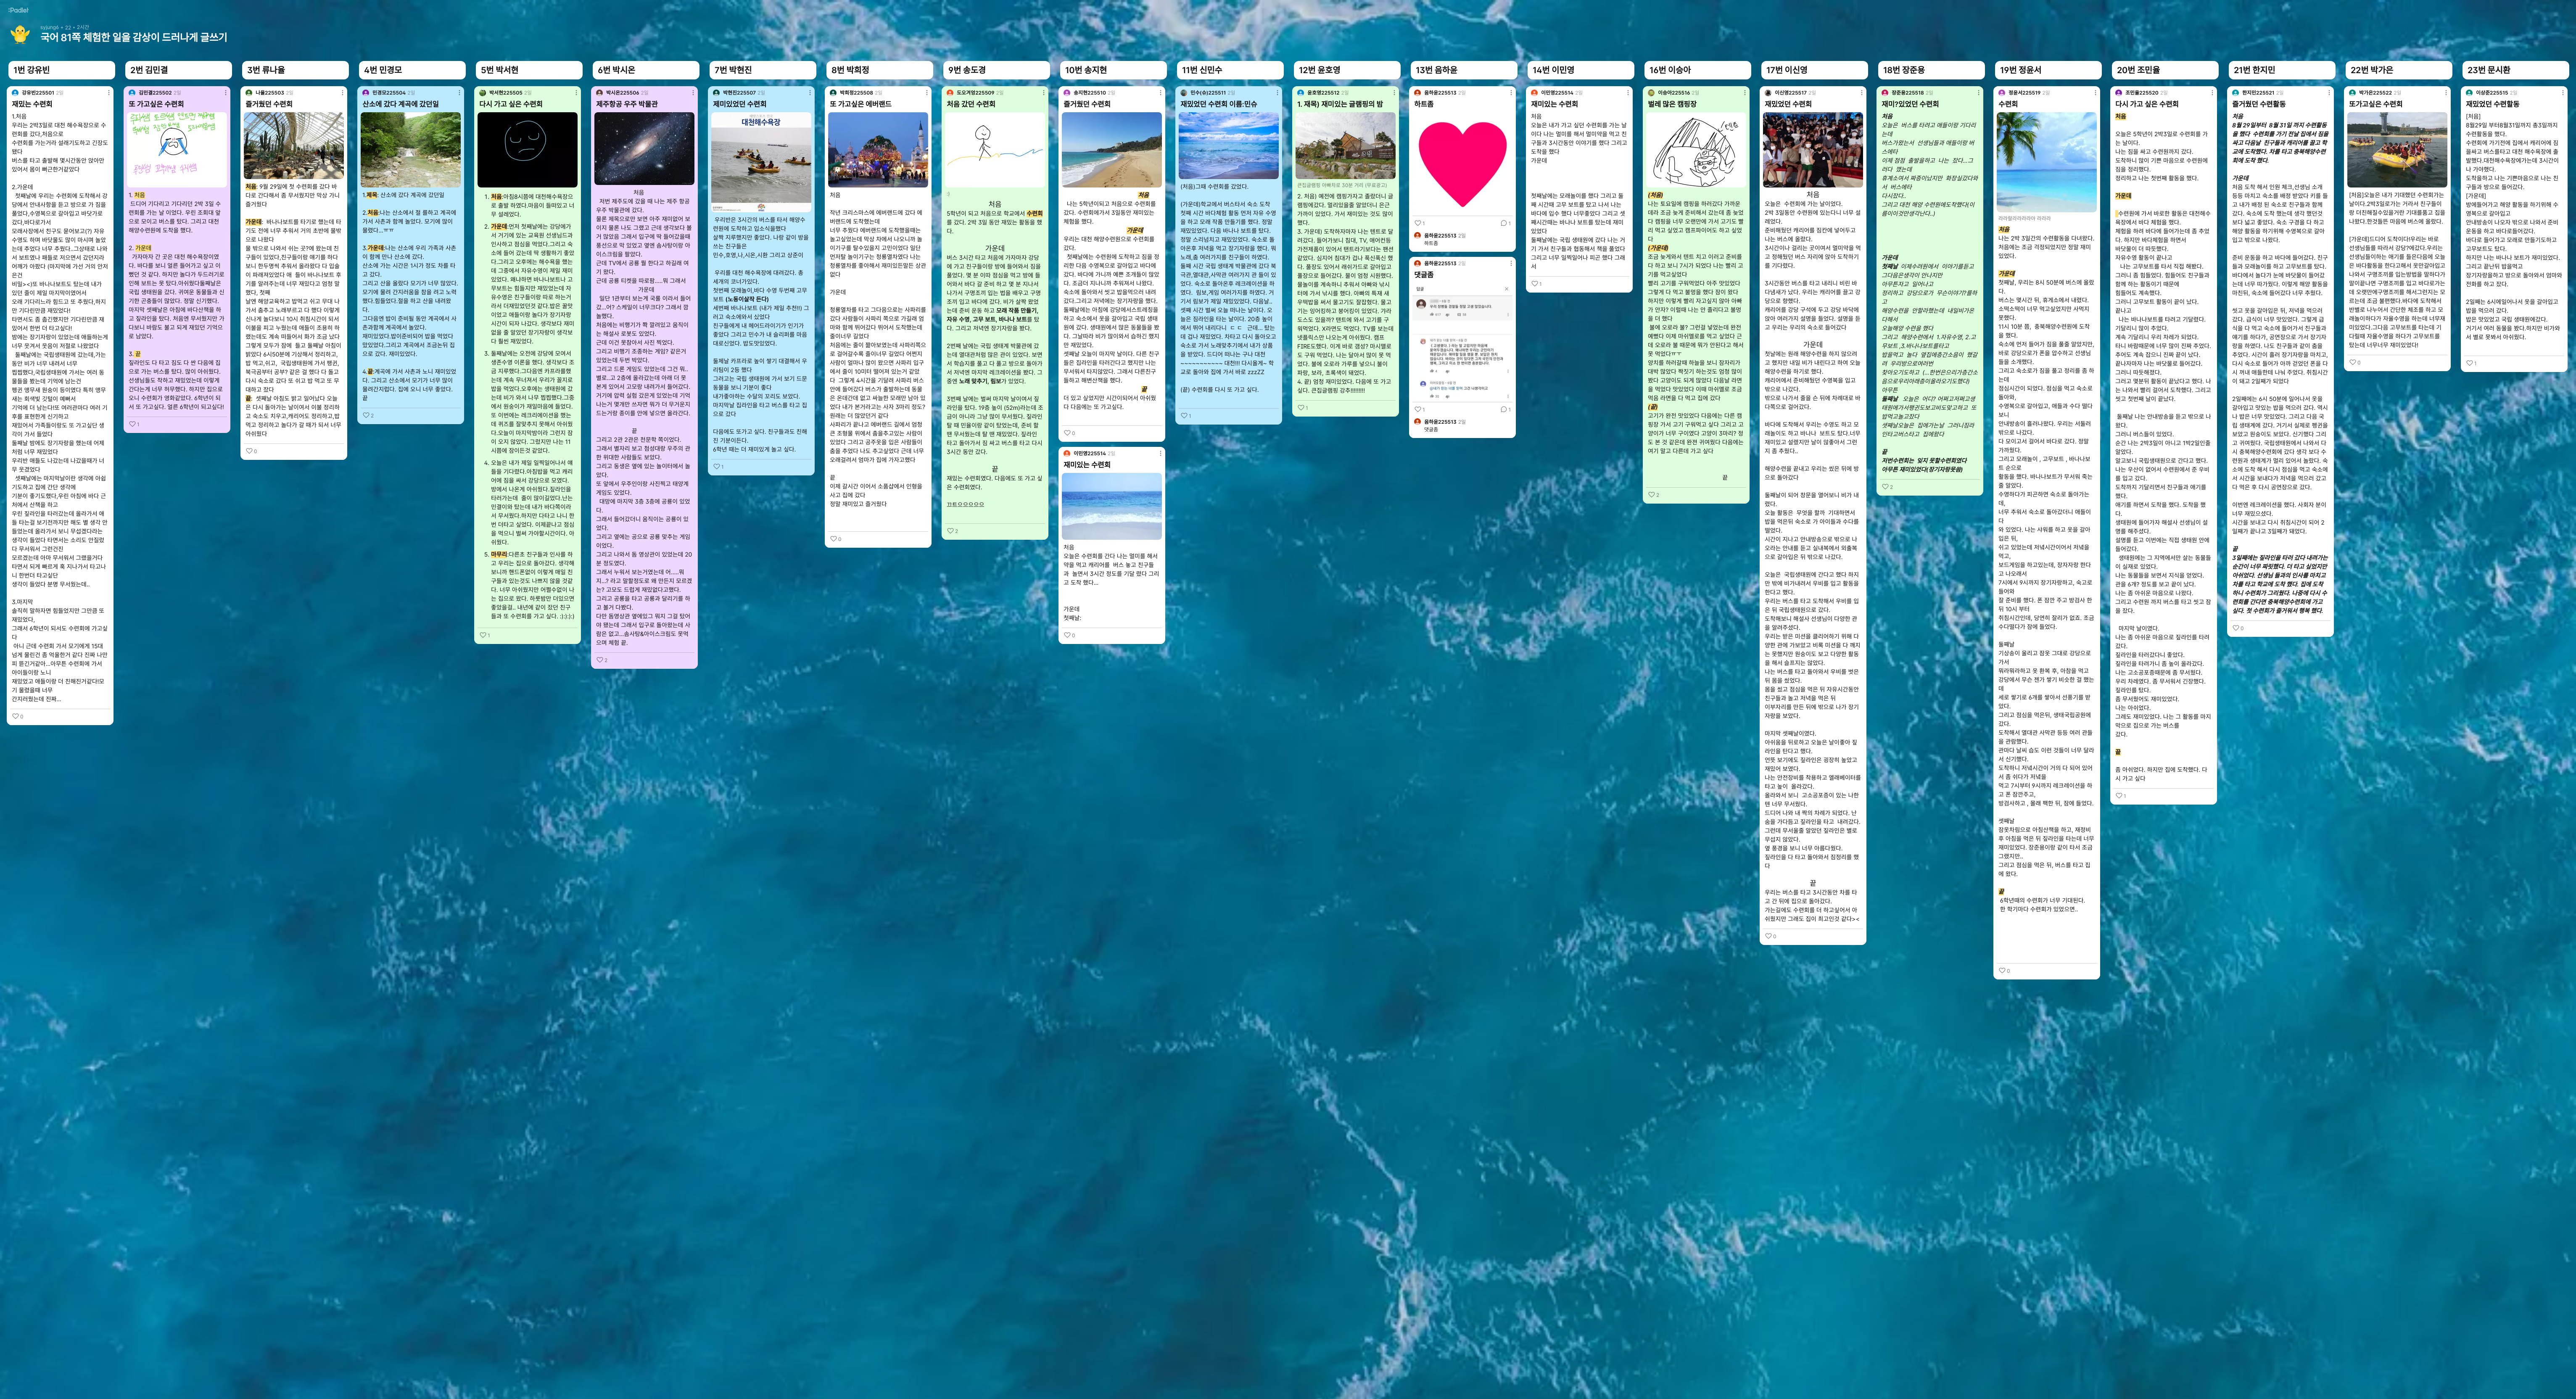Open three-dot menu on 한지민225521's post

click(2329, 93)
